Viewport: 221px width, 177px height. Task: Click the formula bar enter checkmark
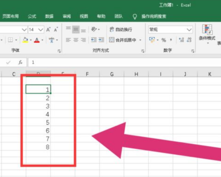pos(8,62)
